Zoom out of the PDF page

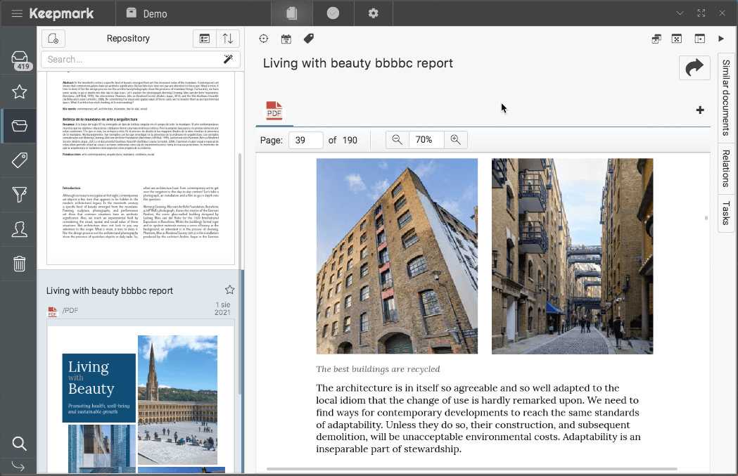(397, 140)
